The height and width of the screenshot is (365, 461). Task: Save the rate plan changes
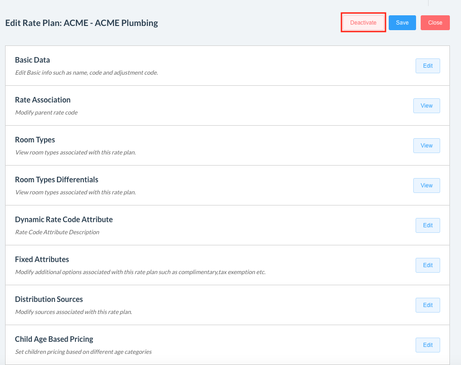tap(402, 23)
